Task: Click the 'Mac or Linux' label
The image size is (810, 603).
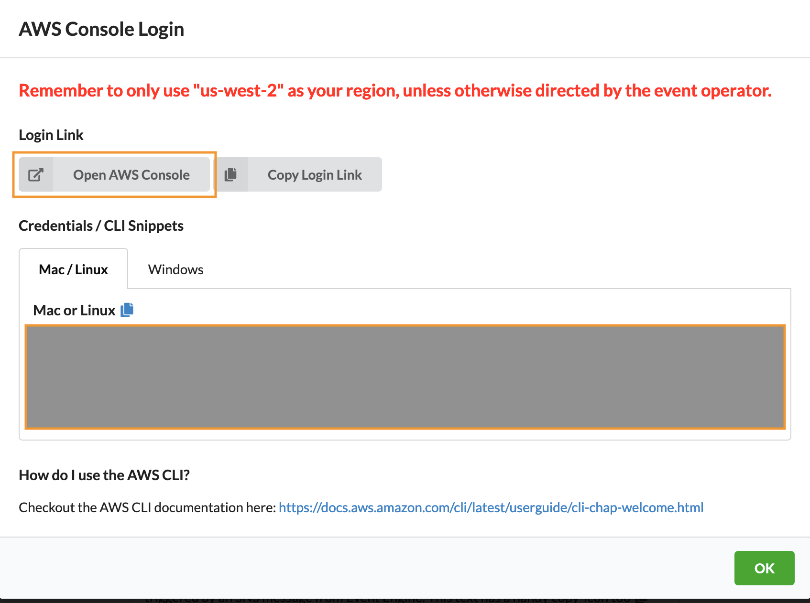Action: pyautogui.click(x=74, y=310)
